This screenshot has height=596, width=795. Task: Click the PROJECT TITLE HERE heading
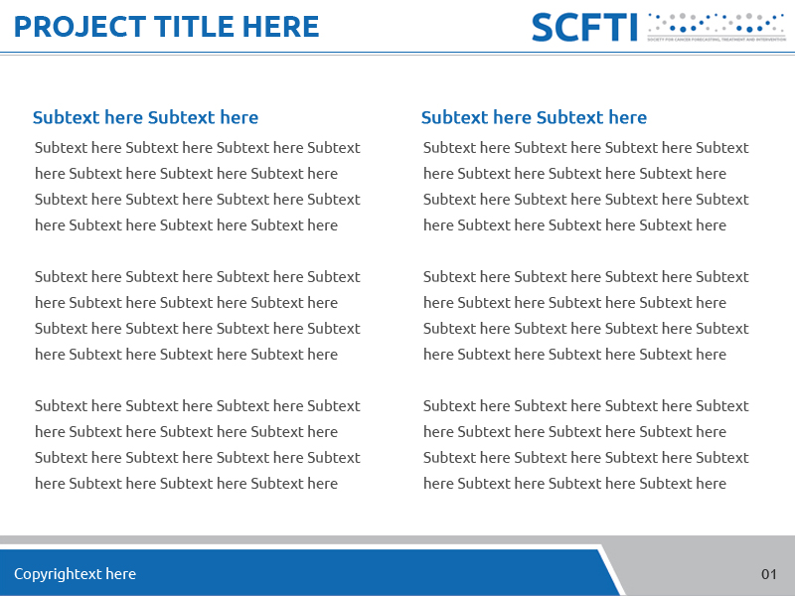(167, 27)
